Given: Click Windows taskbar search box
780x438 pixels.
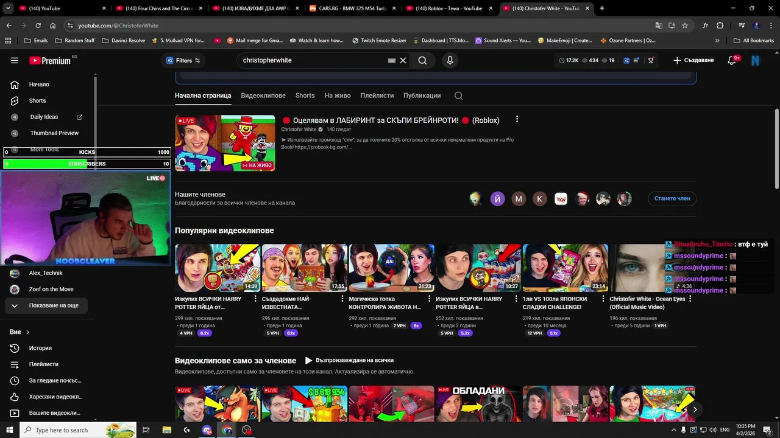Looking at the screenshot, I should coord(79,430).
